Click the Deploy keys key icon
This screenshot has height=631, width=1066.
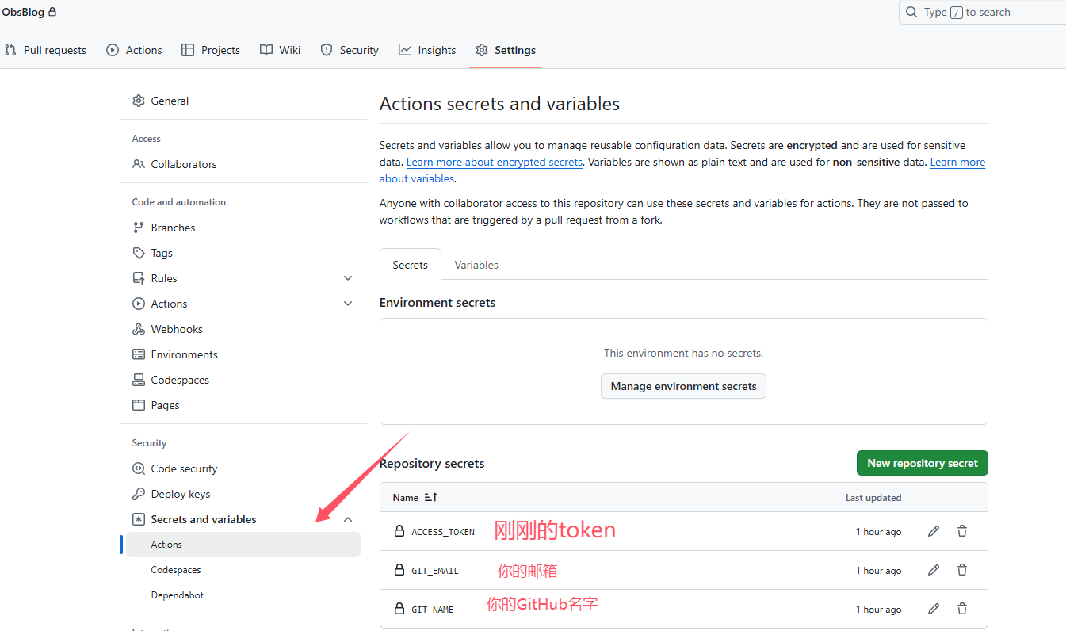click(x=139, y=494)
